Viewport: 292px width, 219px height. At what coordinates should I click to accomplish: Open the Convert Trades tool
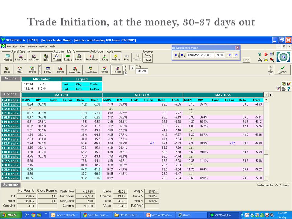[75, 70]
